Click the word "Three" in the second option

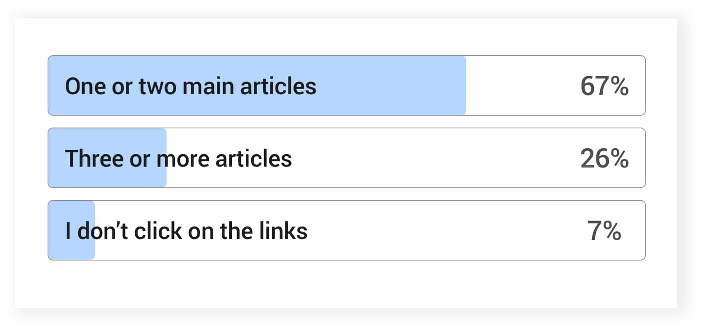click(x=94, y=159)
